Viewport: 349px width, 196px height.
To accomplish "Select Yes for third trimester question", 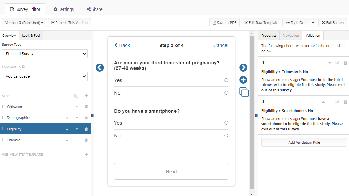I will tap(226, 80).
